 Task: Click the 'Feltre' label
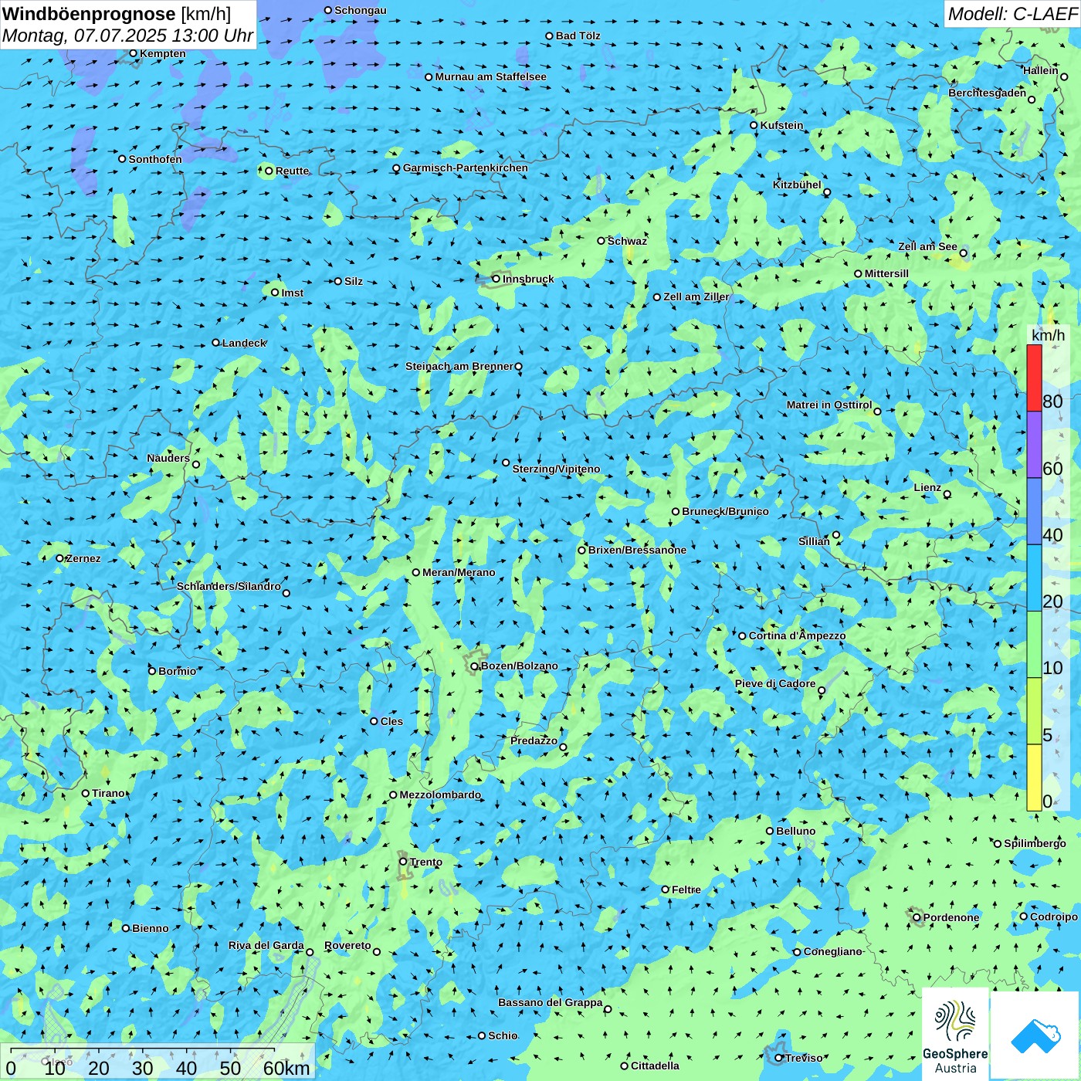[686, 890]
